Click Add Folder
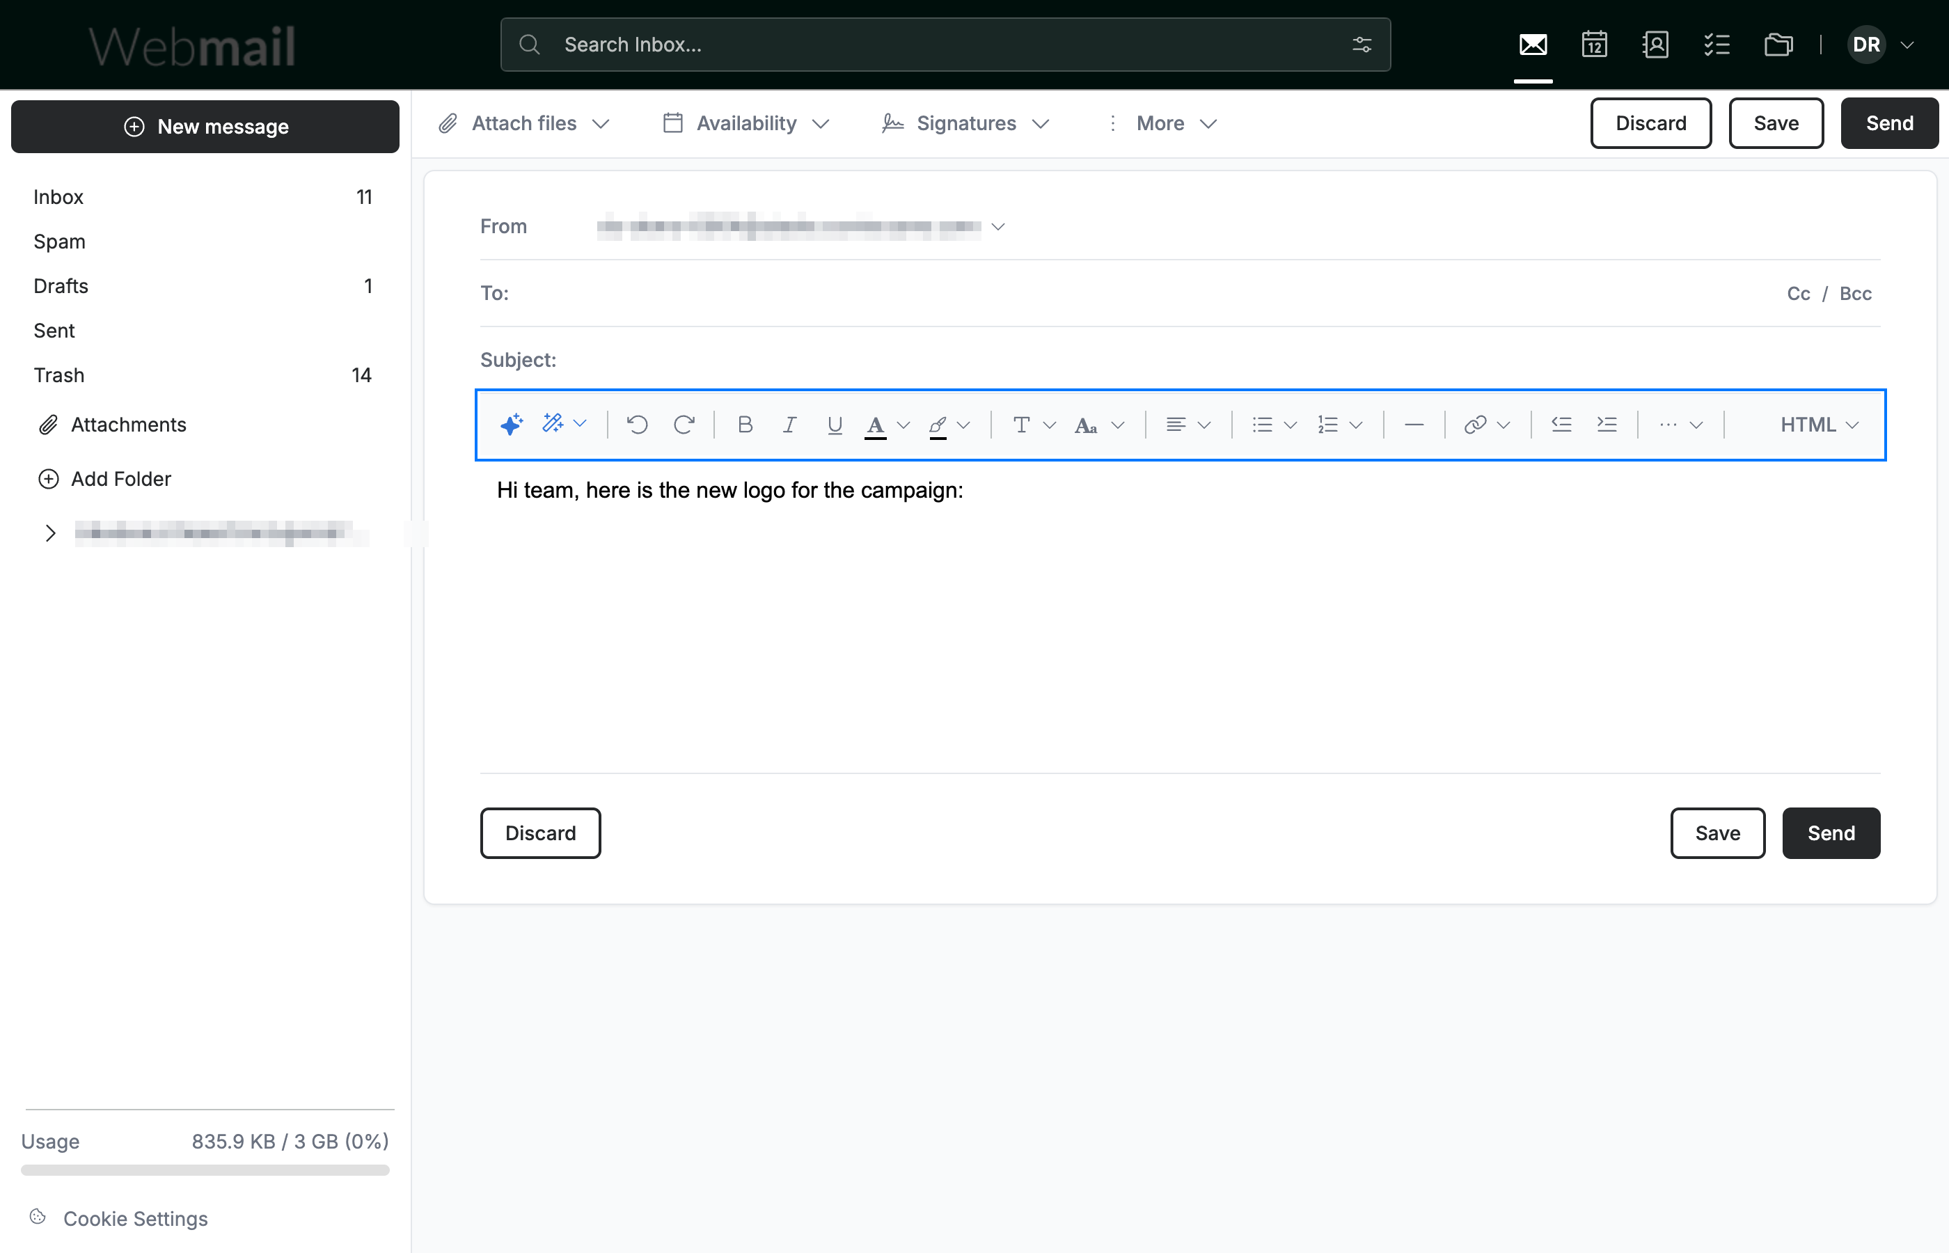The image size is (1949, 1253). point(105,478)
